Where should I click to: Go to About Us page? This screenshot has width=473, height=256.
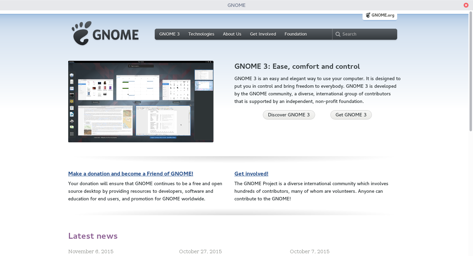(232, 34)
